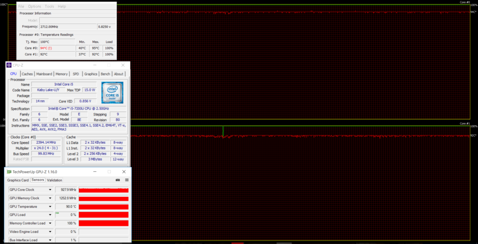The width and height of the screenshot is (478, 244).
Task: Click the Frequency value 2712.00MHz
Action: click(68, 27)
